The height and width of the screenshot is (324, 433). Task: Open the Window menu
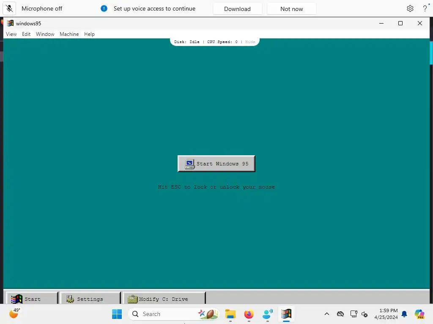pyautogui.click(x=45, y=34)
